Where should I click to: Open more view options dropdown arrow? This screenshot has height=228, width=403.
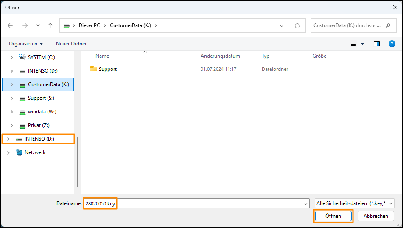coord(362,44)
